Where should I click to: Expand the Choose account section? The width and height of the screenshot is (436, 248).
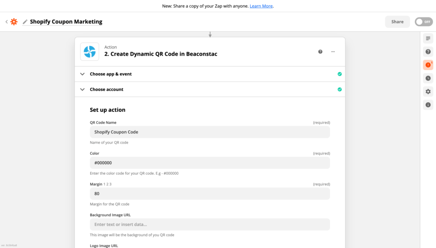pos(82,89)
